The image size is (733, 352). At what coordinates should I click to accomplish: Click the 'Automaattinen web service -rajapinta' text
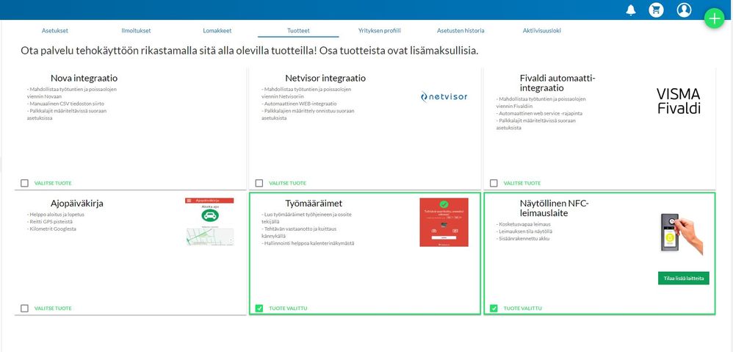pyautogui.click(x=539, y=114)
